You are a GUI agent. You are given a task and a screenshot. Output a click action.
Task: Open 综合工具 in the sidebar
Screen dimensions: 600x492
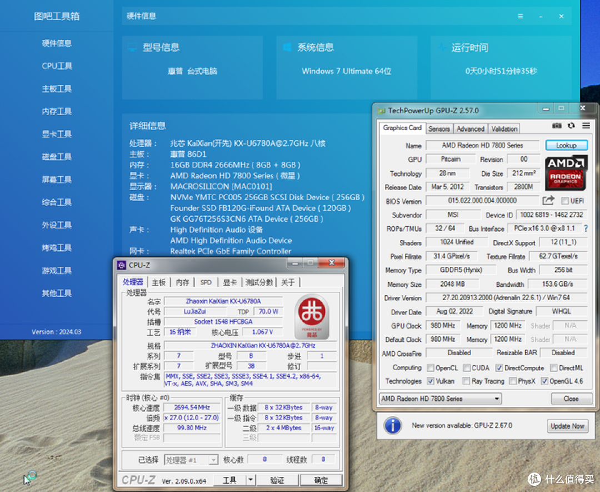coord(57,202)
